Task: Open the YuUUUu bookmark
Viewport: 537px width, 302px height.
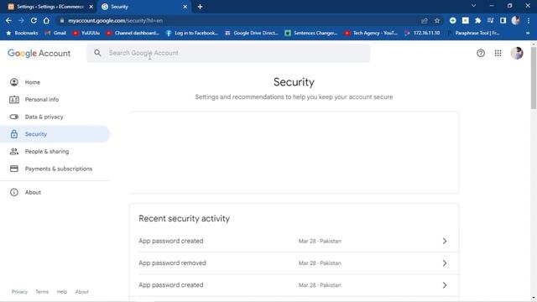Action: 86,33
